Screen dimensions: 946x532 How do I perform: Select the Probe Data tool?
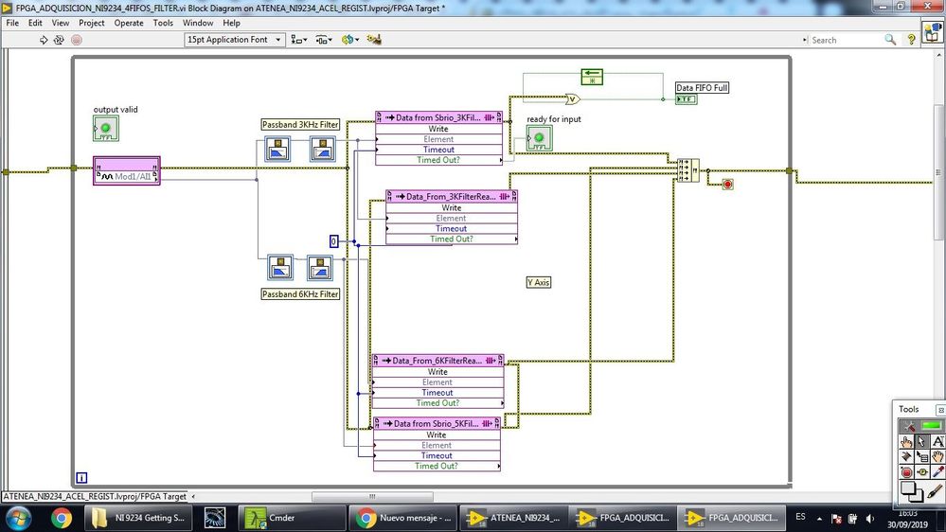click(922, 471)
